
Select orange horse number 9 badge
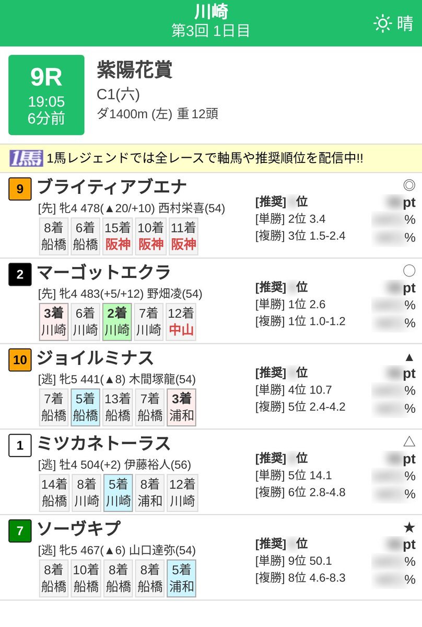click(x=20, y=189)
